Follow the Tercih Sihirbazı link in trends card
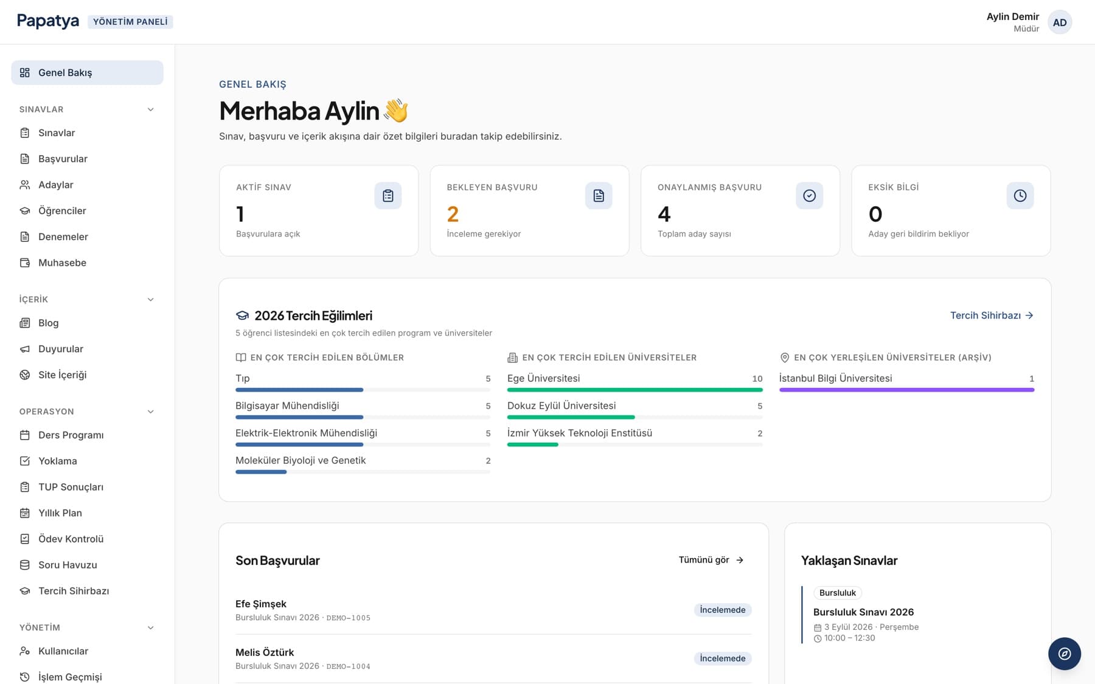Image resolution: width=1095 pixels, height=684 pixels. pos(992,316)
